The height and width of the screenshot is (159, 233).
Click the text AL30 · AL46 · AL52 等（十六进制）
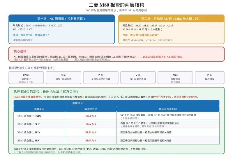(142, 29)
